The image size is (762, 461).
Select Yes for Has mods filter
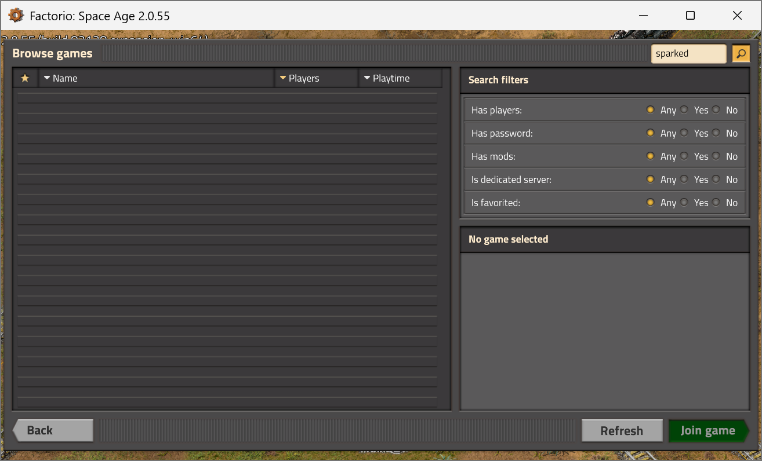pyautogui.click(x=684, y=156)
